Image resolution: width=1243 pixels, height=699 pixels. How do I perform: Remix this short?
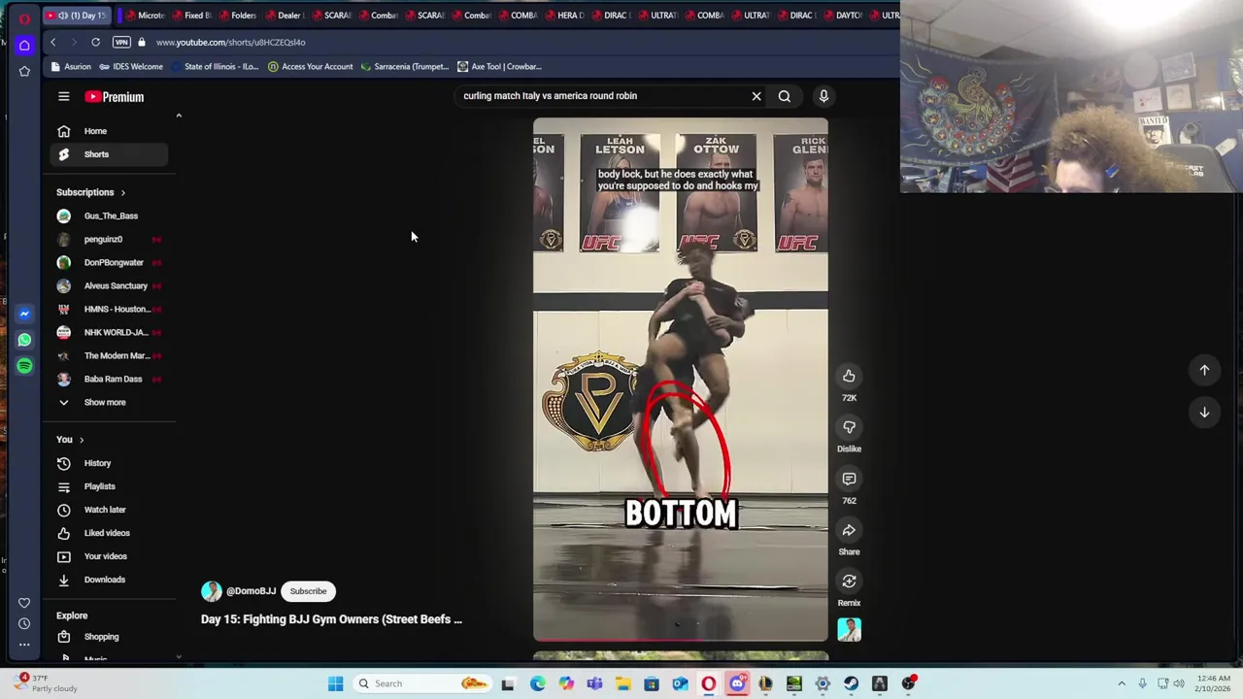(x=849, y=582)
